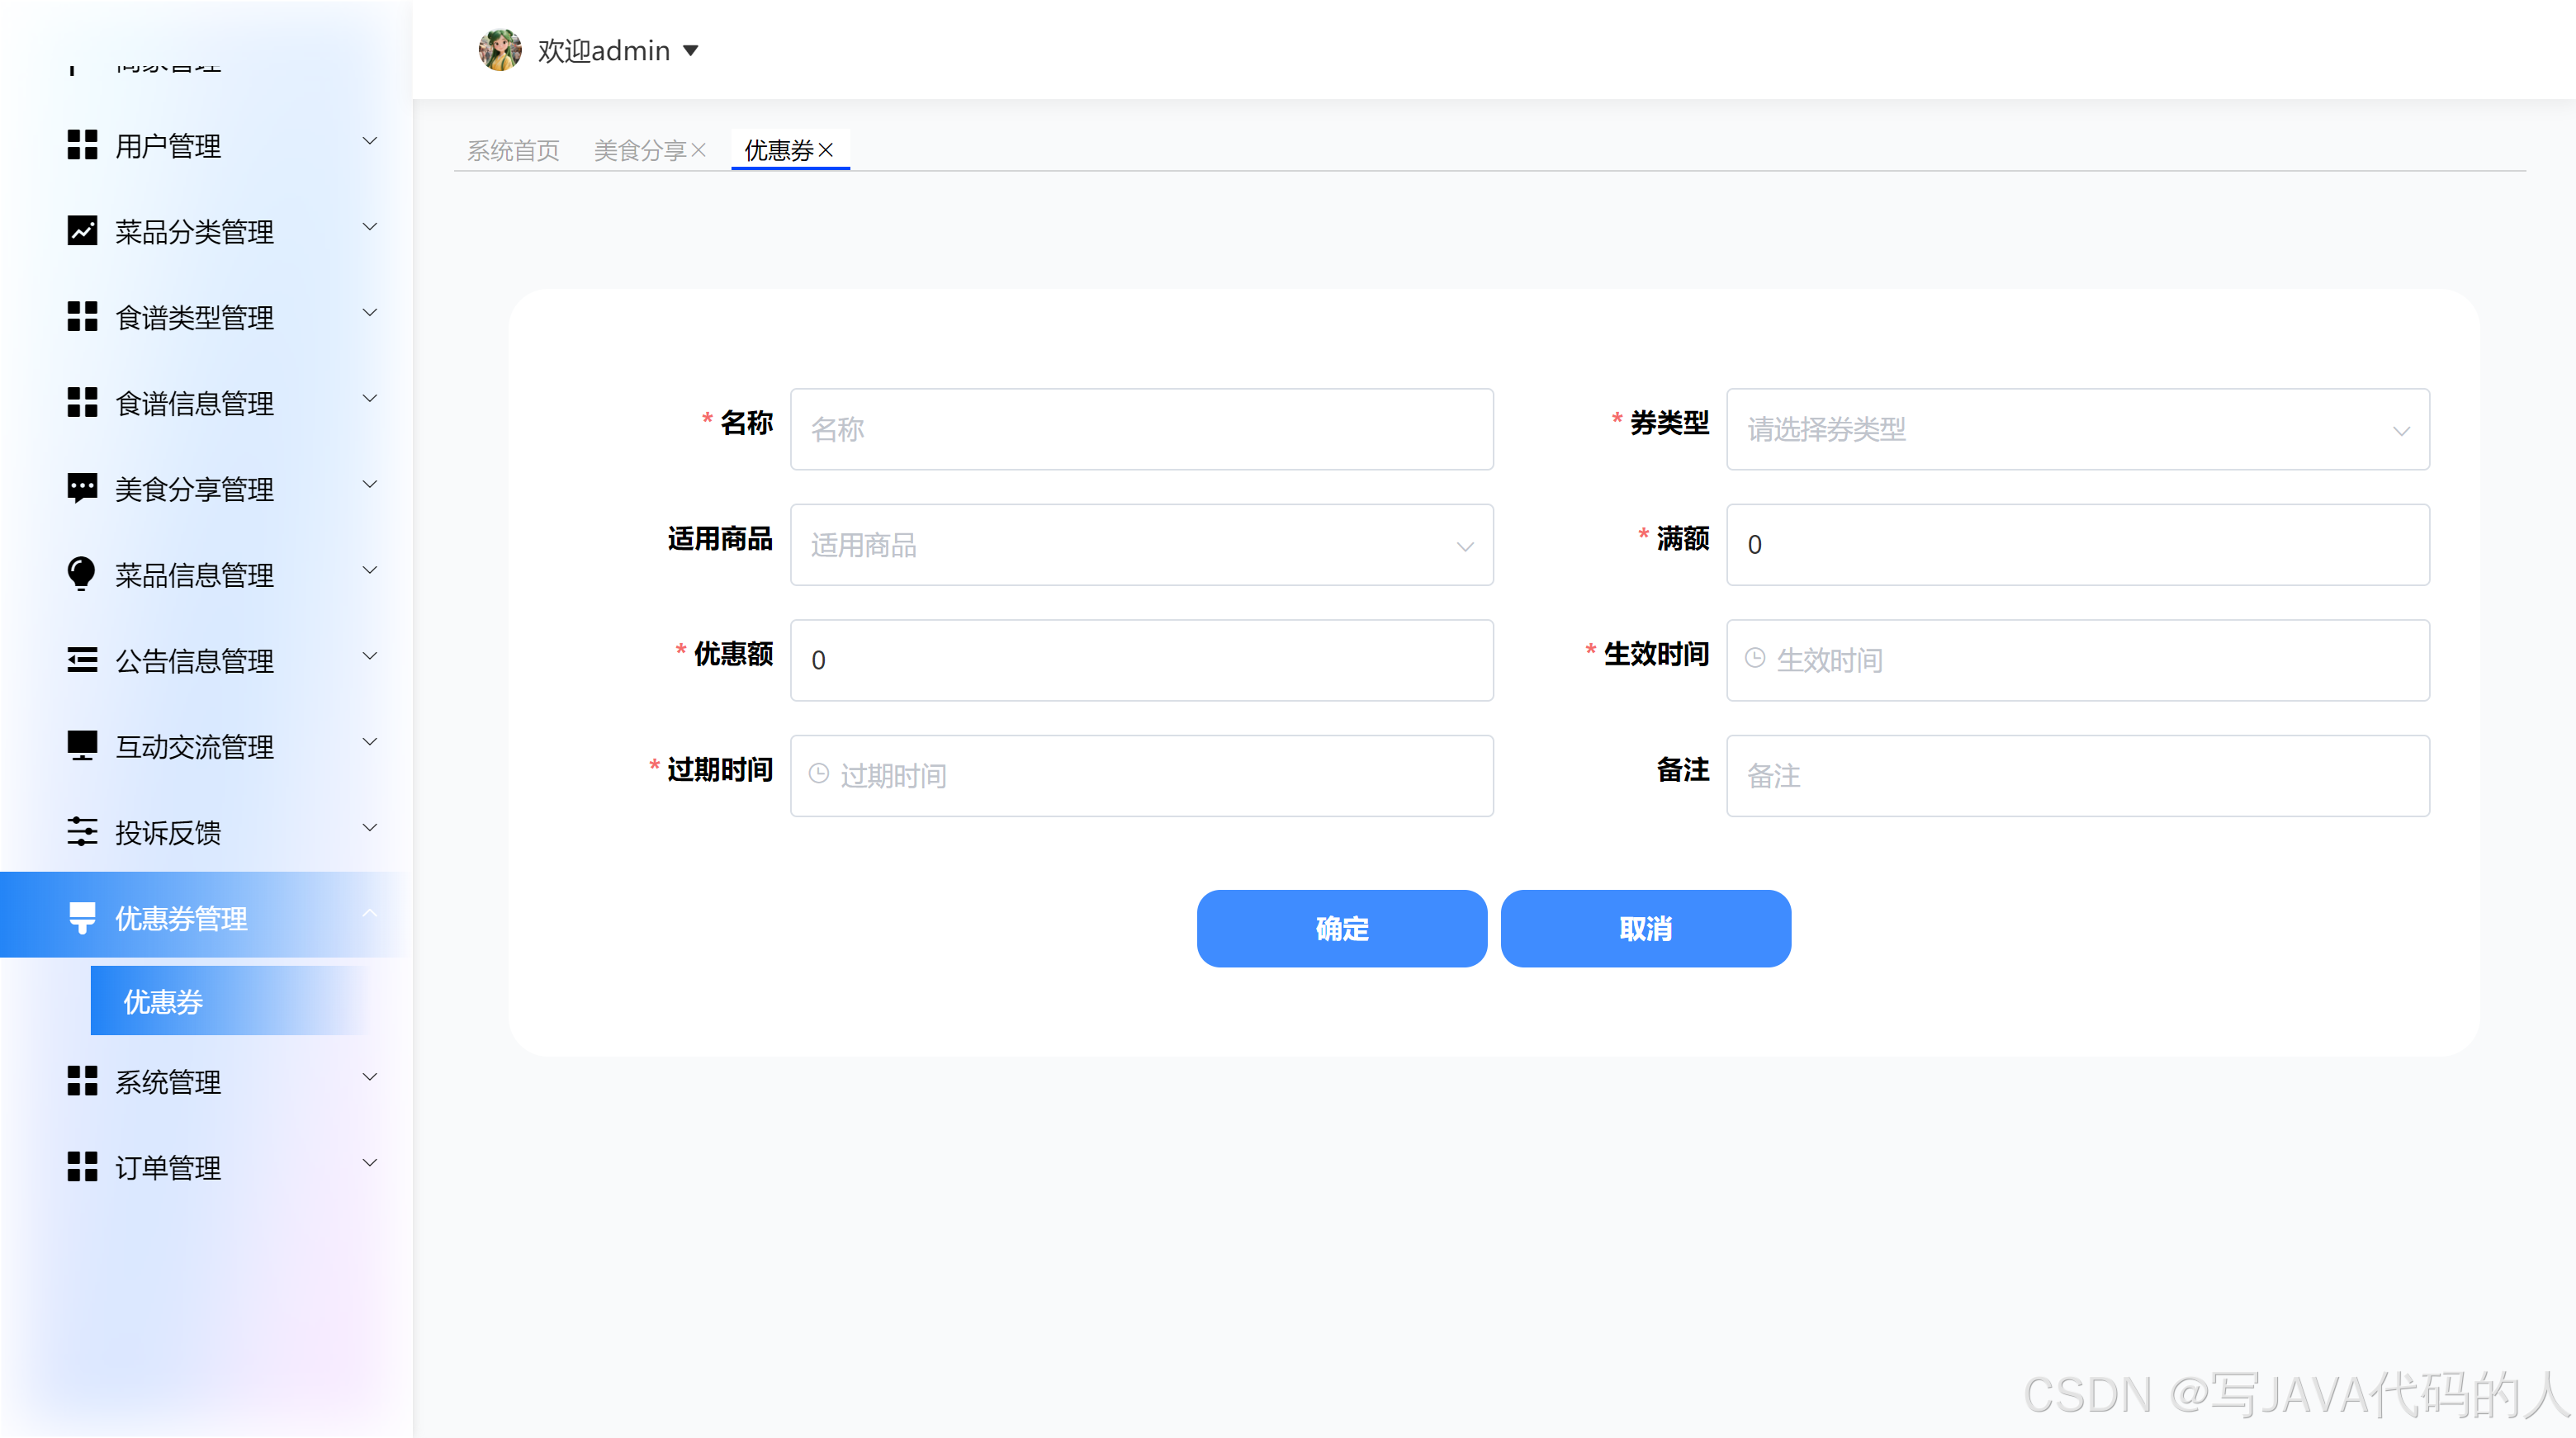This screenshot has height=1438, width=2576.
Task: Click the 订单管理 grid icon
Action: pos(82,1167)
